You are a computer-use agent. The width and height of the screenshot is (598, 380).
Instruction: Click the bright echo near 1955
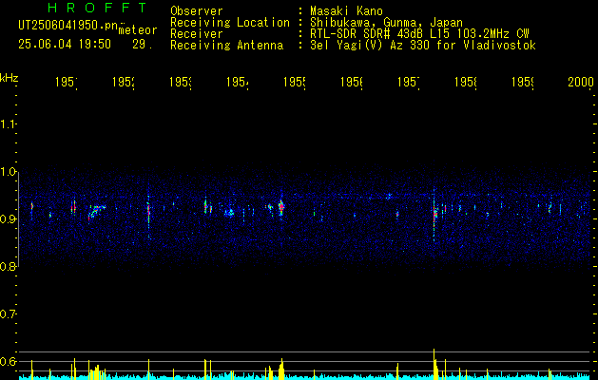[281, 206]
